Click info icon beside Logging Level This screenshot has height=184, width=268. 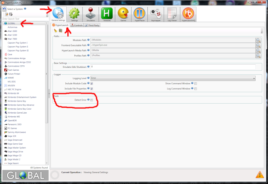coord(88,78)
